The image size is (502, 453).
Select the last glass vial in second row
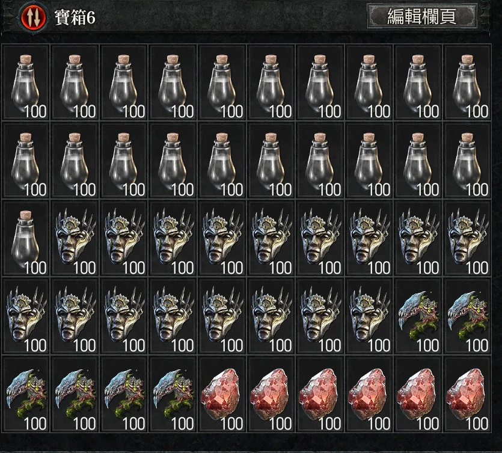click(467, 161)
